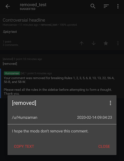The image size is (124, 161).
Task: Upvote the Controversial headline post
Action: (x=81, y=43)
